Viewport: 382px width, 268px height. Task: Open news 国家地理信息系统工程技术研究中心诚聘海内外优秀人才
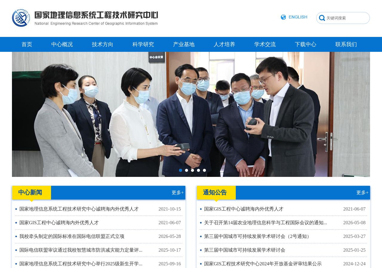[79, 209]
